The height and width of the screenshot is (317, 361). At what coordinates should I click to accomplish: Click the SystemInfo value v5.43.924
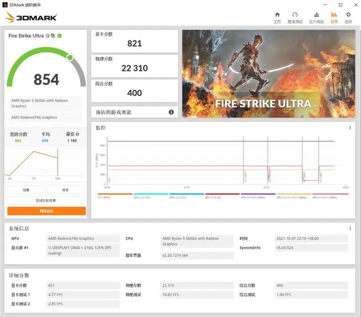point(311,248)
